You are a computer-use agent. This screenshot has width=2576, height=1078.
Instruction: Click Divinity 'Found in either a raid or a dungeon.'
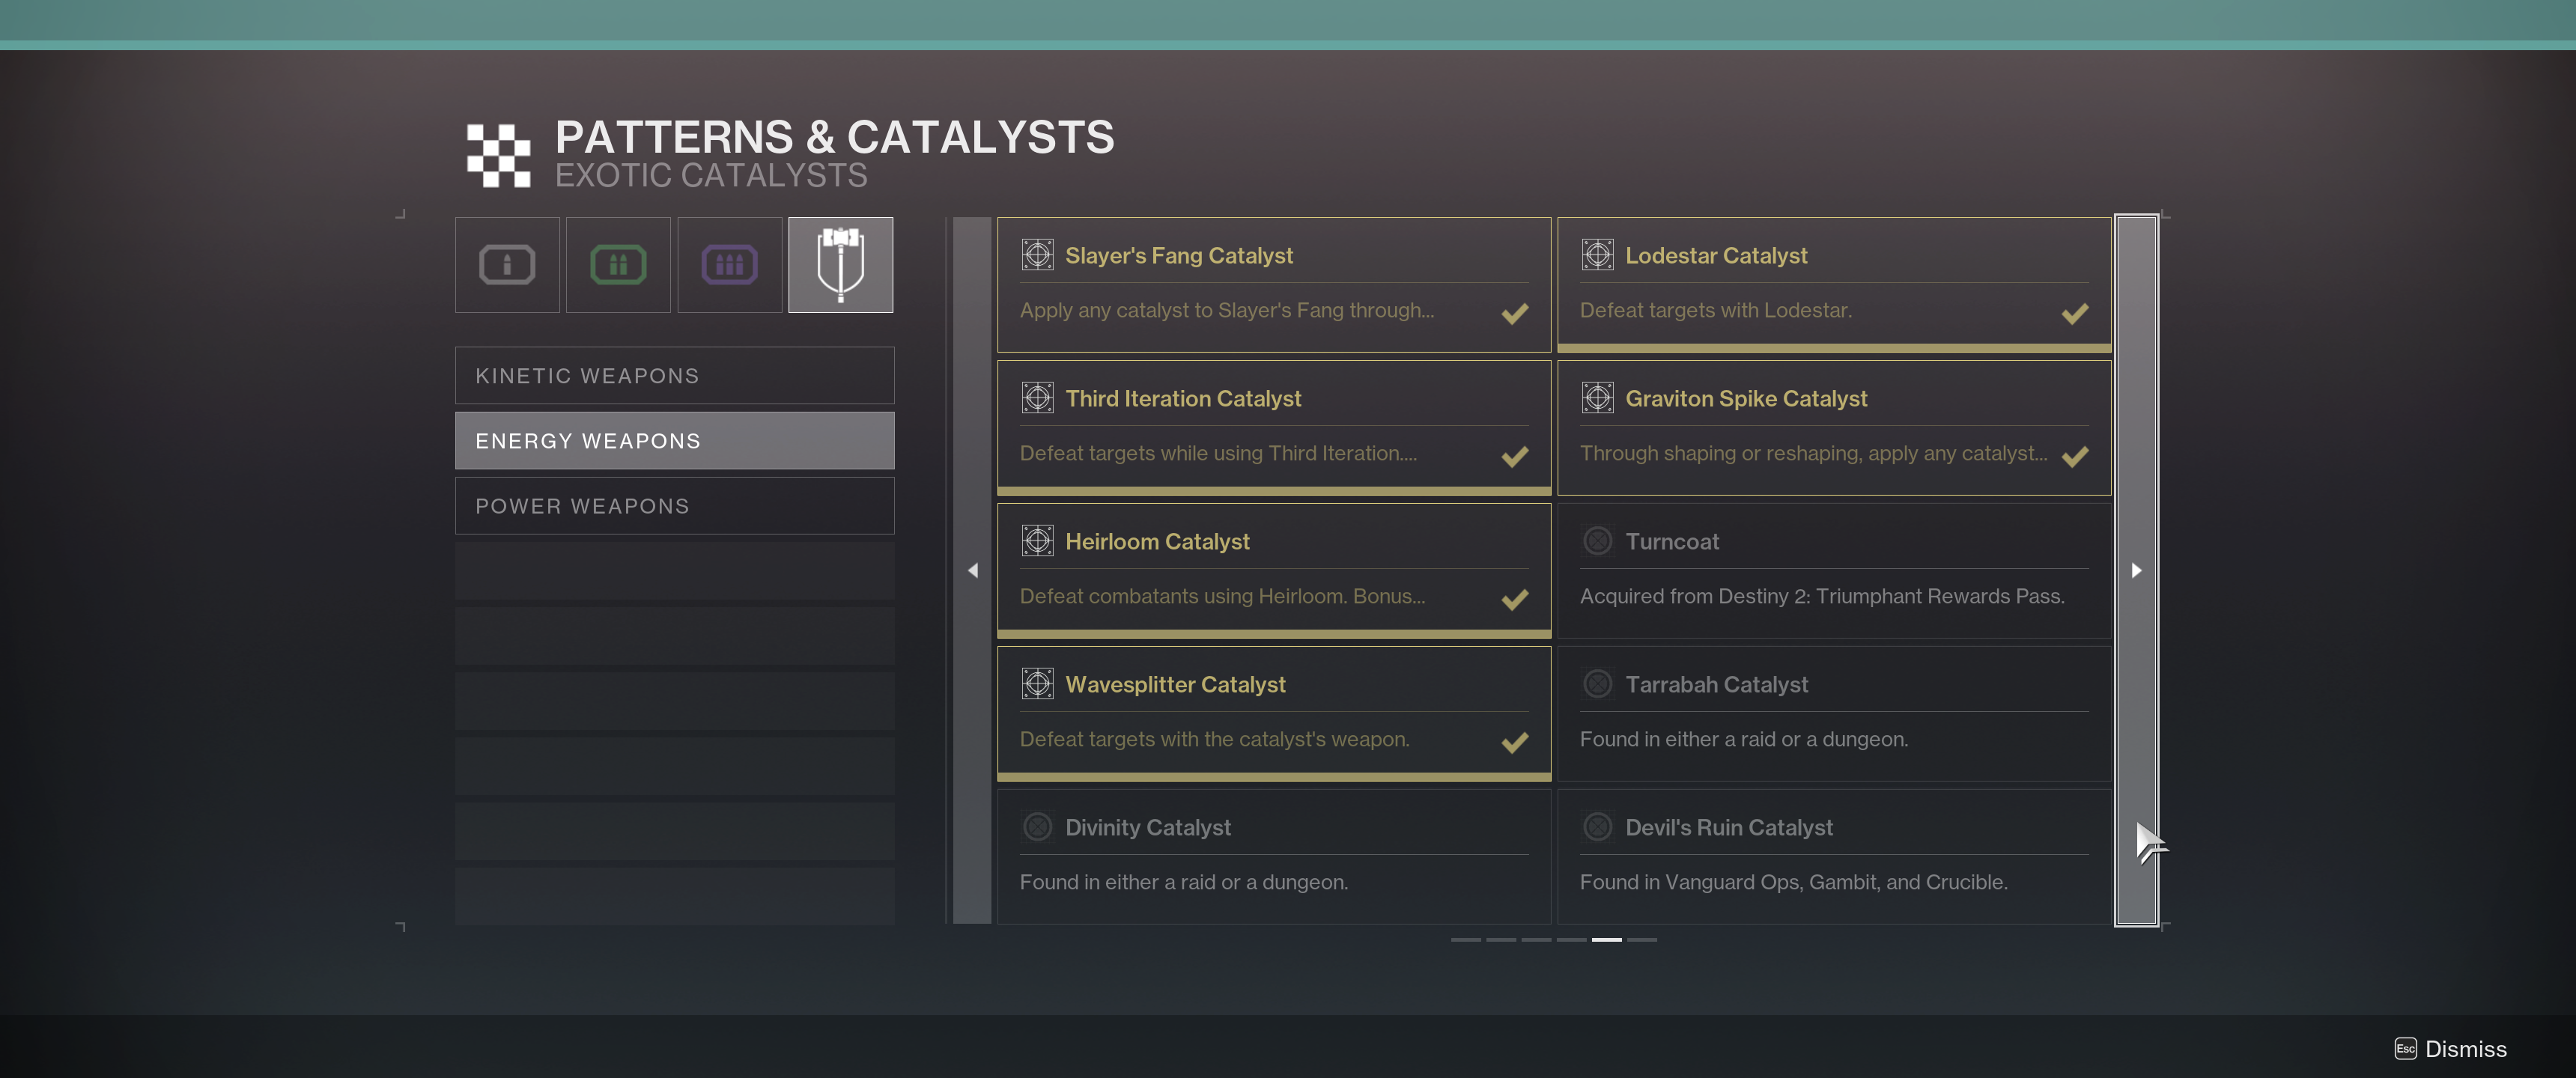pyautogui.click(x=1184, y=883)
